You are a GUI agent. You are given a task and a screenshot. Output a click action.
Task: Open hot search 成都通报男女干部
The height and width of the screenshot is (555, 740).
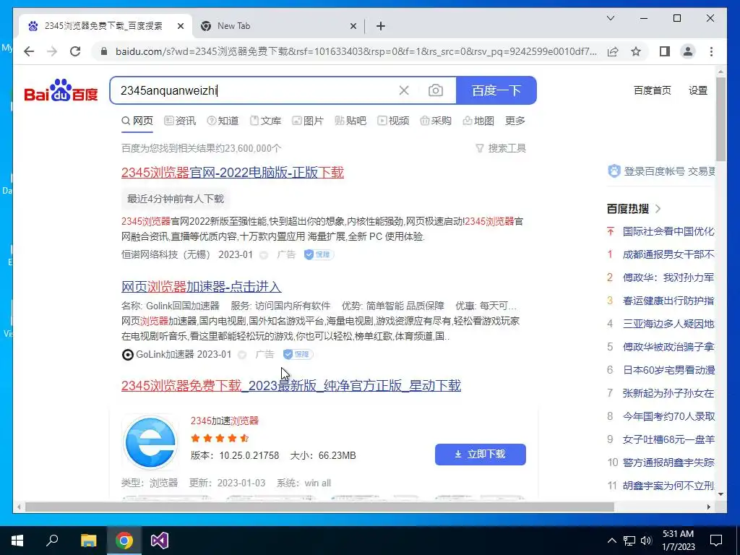pos(668,254)
